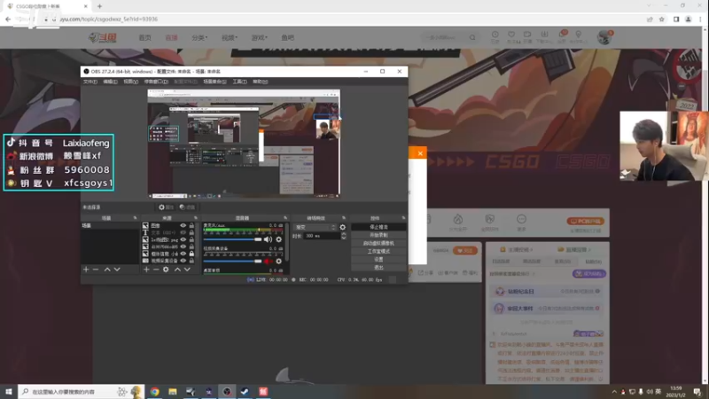
Task: Open the OBS View menu
Action: pos(130,82)
